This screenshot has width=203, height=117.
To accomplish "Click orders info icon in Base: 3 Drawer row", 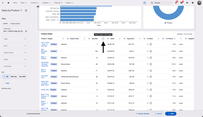I will pyautogui.click(x=151, y=71).
